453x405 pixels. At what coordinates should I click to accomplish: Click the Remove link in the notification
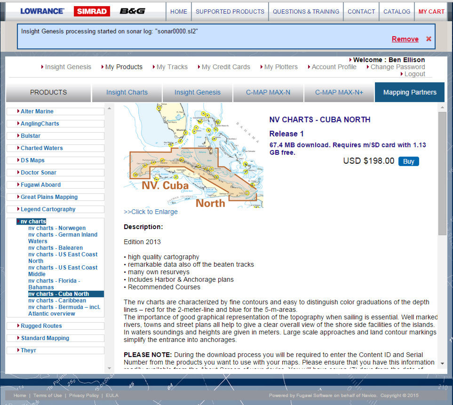(405, 39)
